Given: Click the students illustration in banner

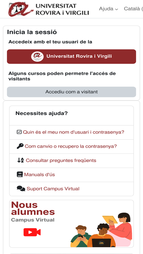Looking at the screenshot, I should (x=101, y=230).
